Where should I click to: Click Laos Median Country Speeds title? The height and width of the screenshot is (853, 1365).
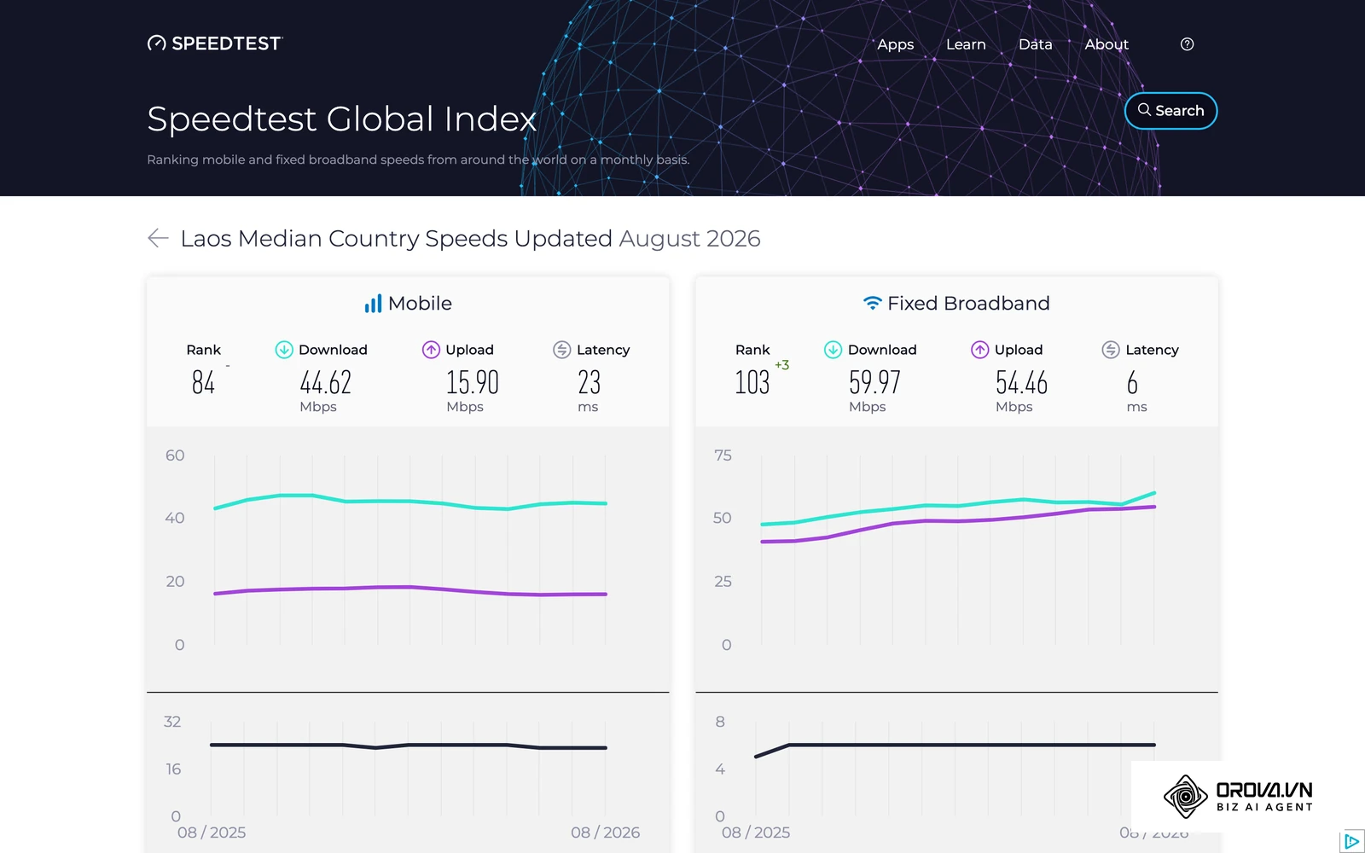(470, 239)
